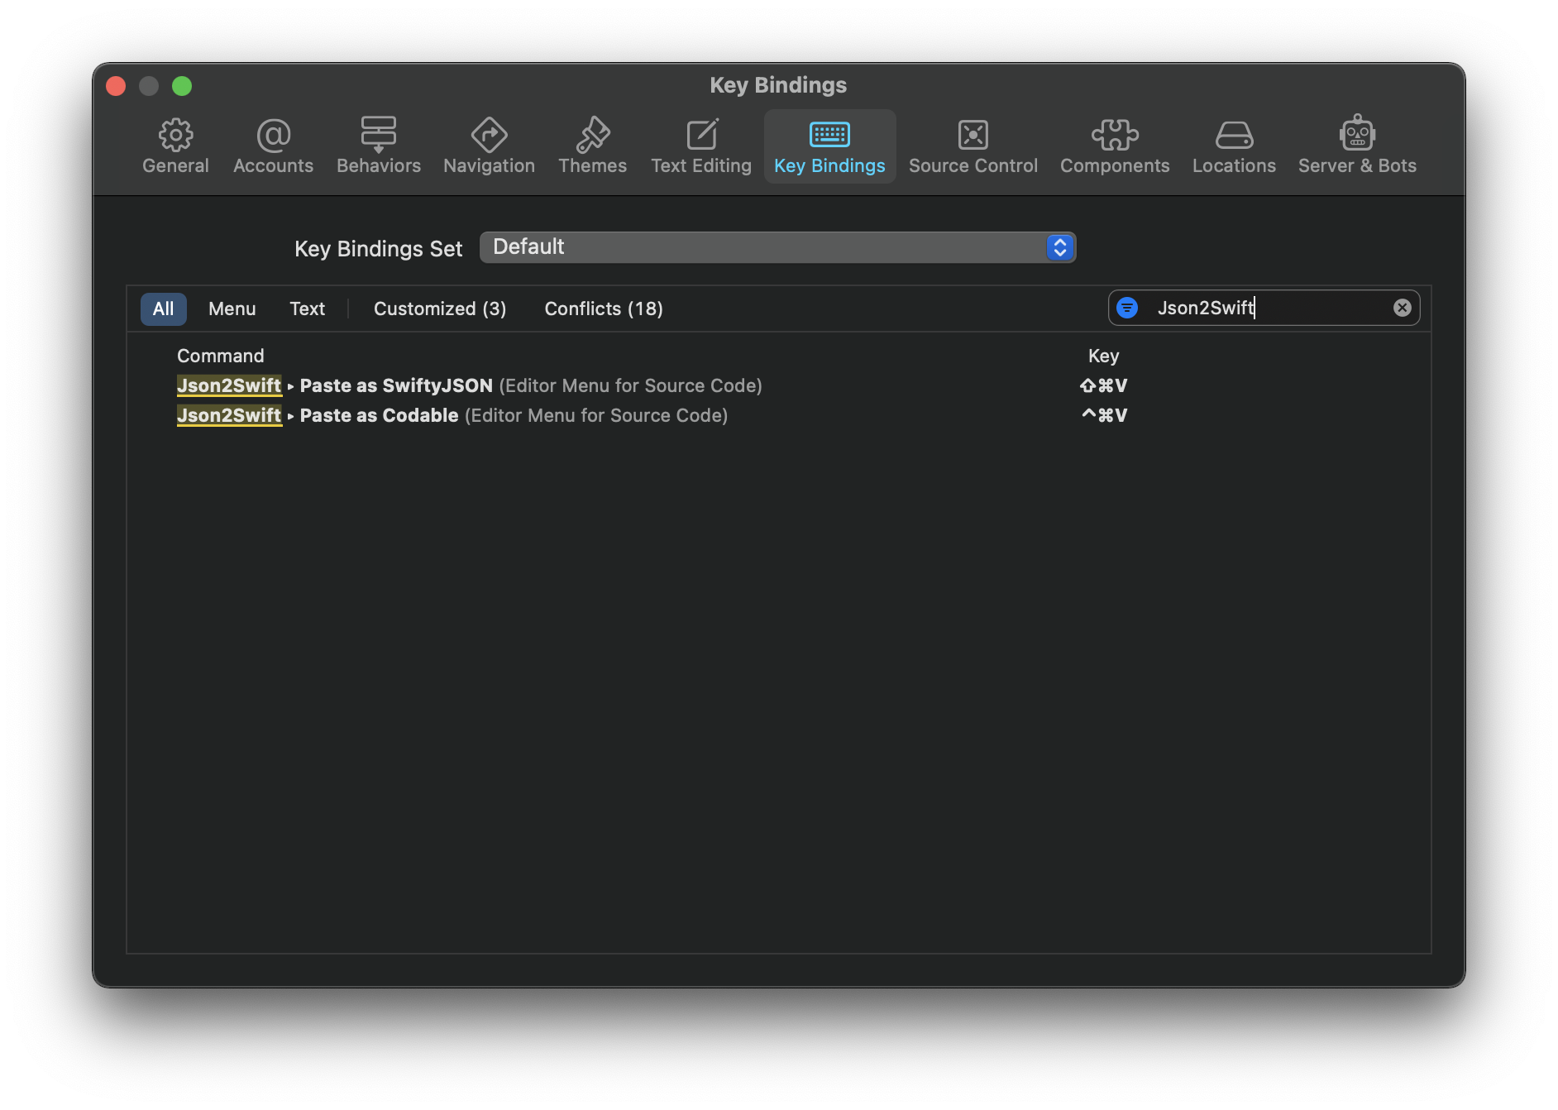
Task: Click the Key column header
Action: click(x=1103, y=356)
